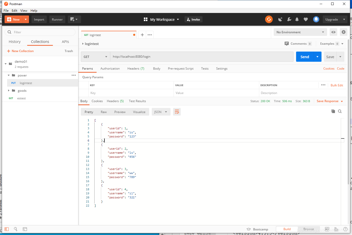The width and height of the screenshot is (352, 235).
Task: Open the Edit menu
Action: point(14,10)
